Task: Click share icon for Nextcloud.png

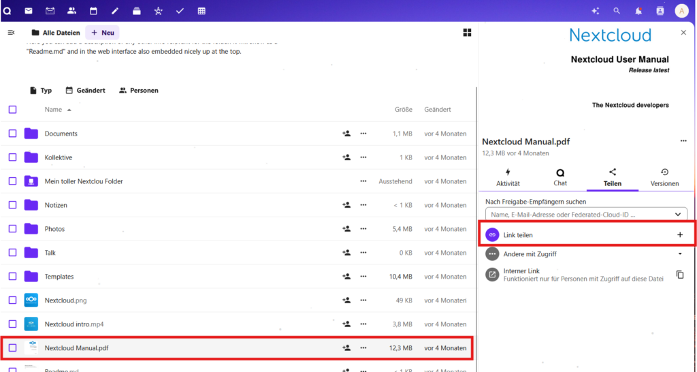Action: pyautogui.click(x=346, y=300)
